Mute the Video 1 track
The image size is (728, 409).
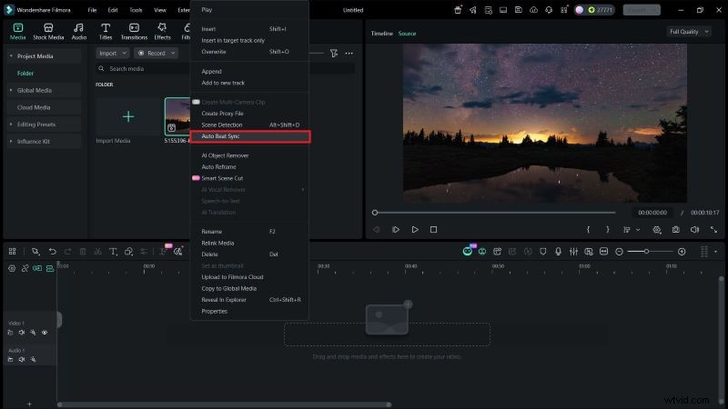21,333
